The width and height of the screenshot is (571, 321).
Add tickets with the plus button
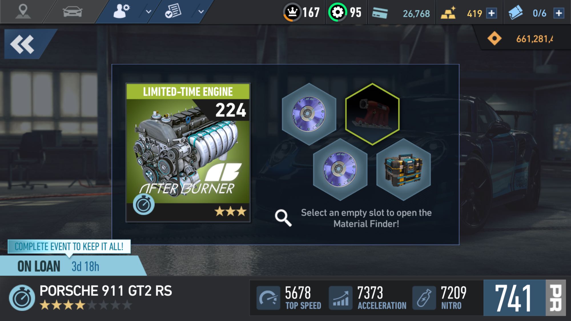coord(559,13)
